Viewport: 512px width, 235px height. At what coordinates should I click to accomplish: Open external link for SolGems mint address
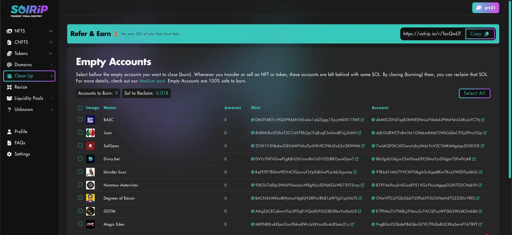(363, 146)
